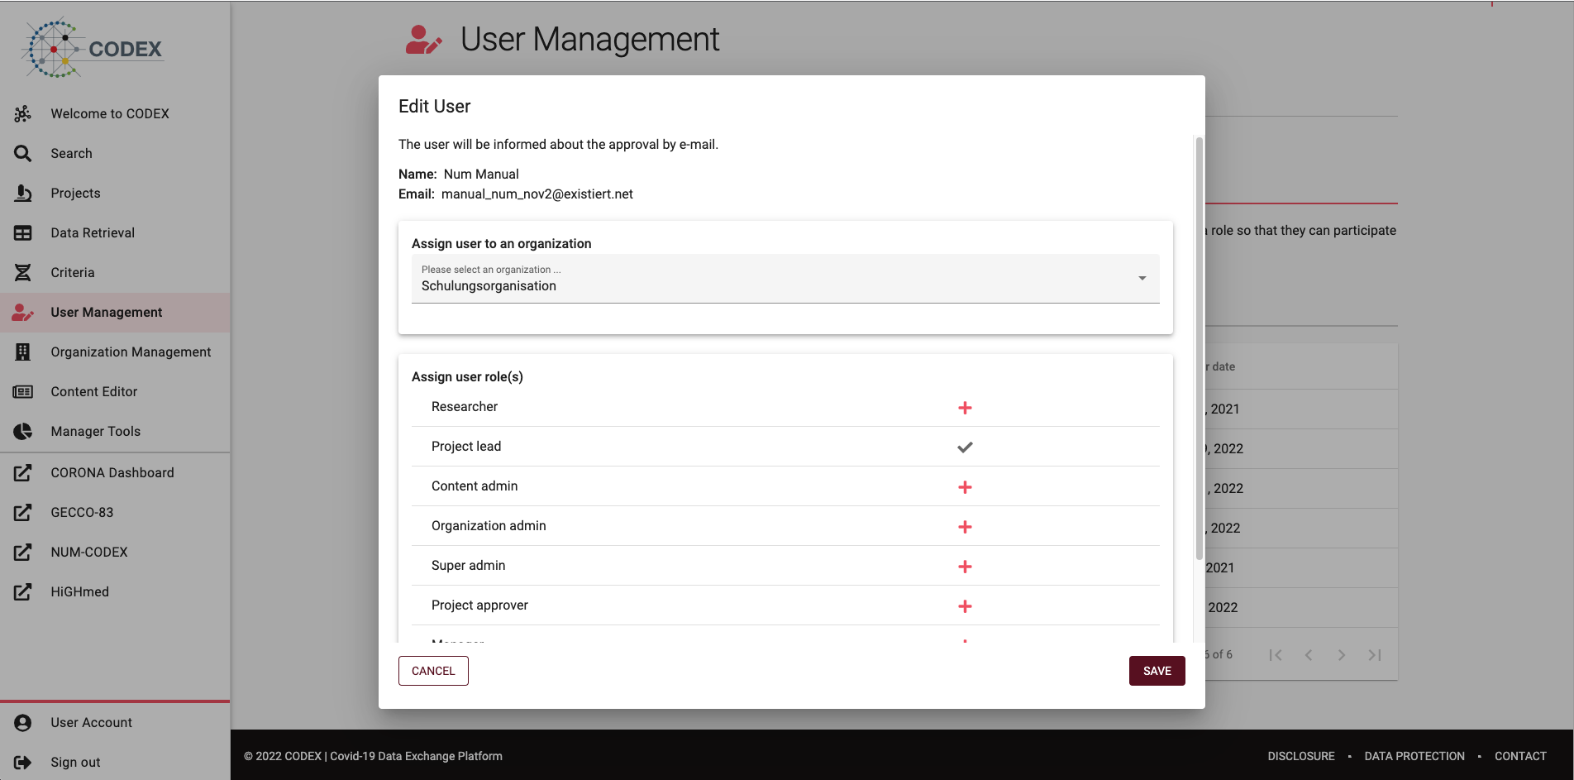Viewport: 1574px width, 780px height.
Task: Open the NUM-CODEX link
Action: pos(115,553)
